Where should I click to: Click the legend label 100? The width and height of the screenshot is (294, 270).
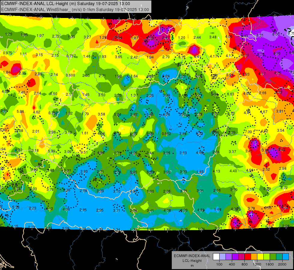coord(219,264)
